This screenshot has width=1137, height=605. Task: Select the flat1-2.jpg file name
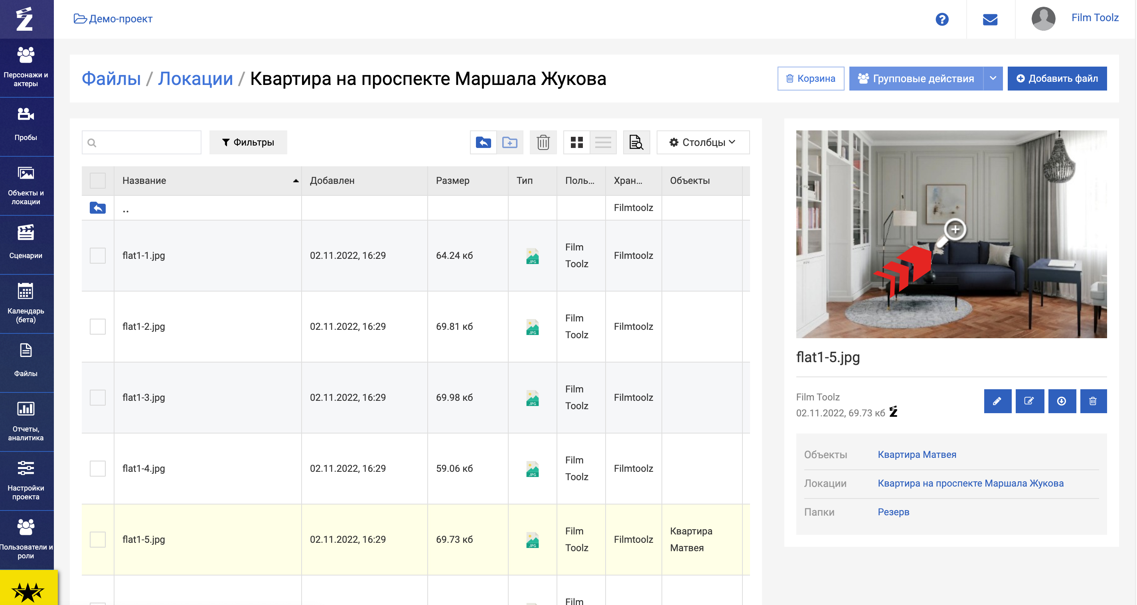(144, 327)
